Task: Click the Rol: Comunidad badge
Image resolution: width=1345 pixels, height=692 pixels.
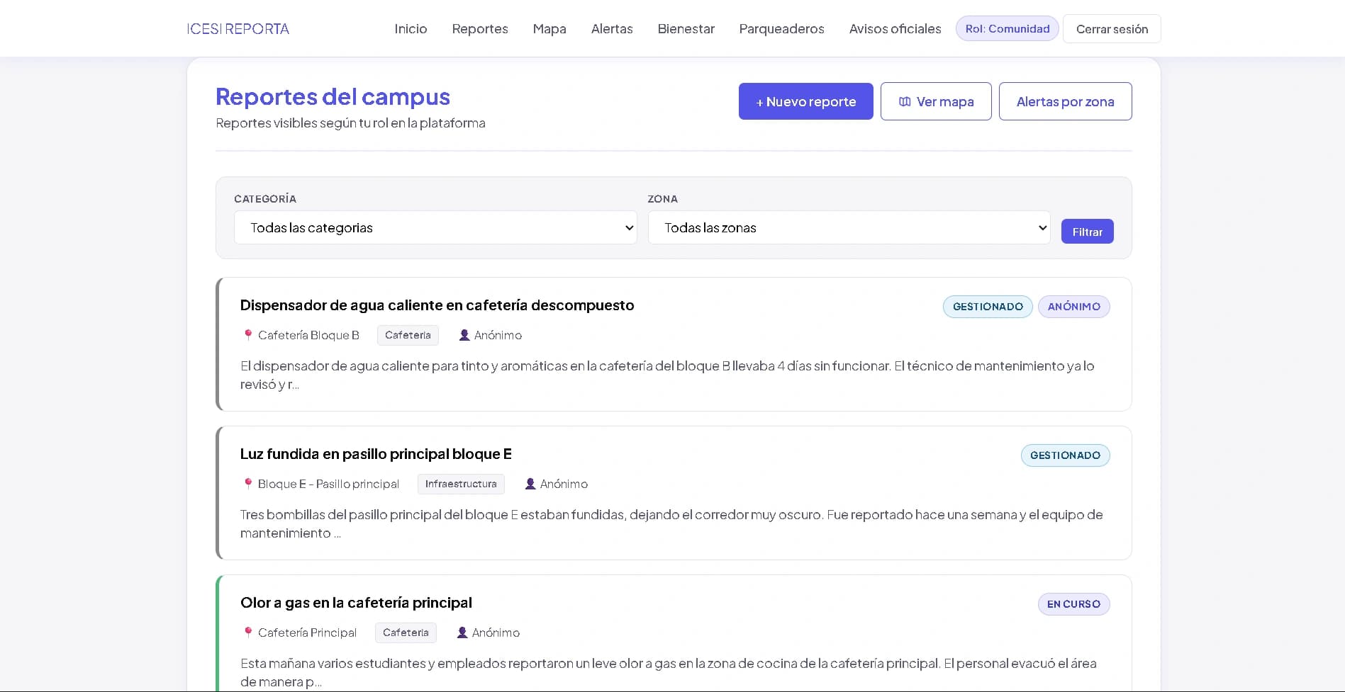Action: pos(1007,28)
